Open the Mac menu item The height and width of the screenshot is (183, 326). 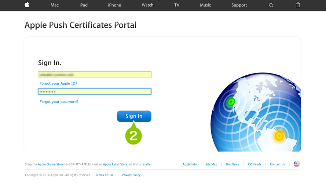click(x=55, y=5)
